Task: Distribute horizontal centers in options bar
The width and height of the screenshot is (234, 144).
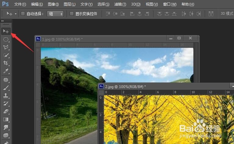Action: tap(191, 14)
